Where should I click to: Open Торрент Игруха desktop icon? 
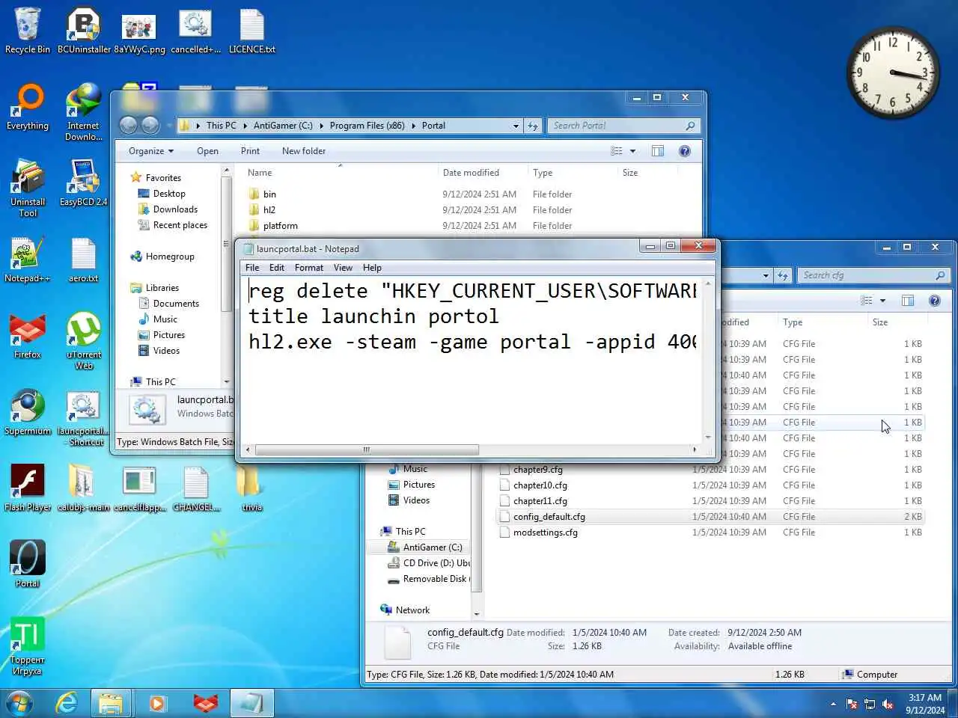tap(28, 646)
